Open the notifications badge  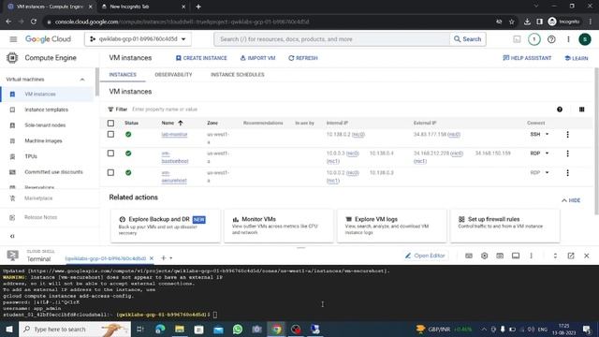534,39
